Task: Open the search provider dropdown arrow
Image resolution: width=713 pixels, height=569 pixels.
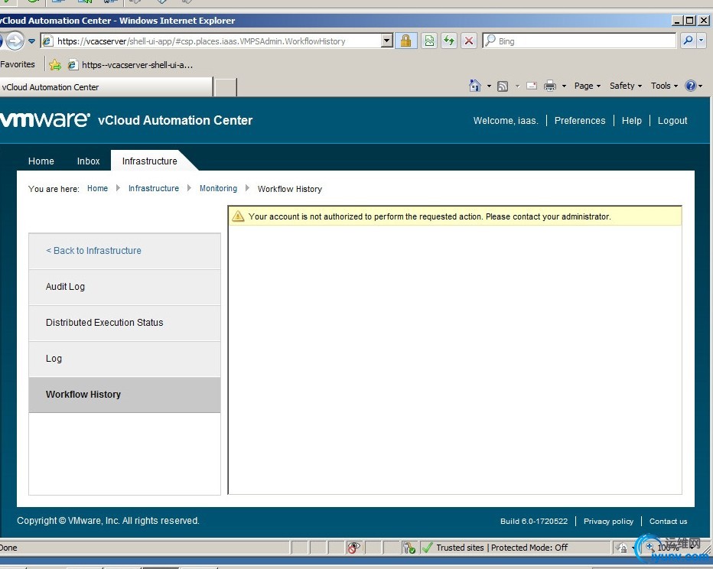Action: pos(702,41)
